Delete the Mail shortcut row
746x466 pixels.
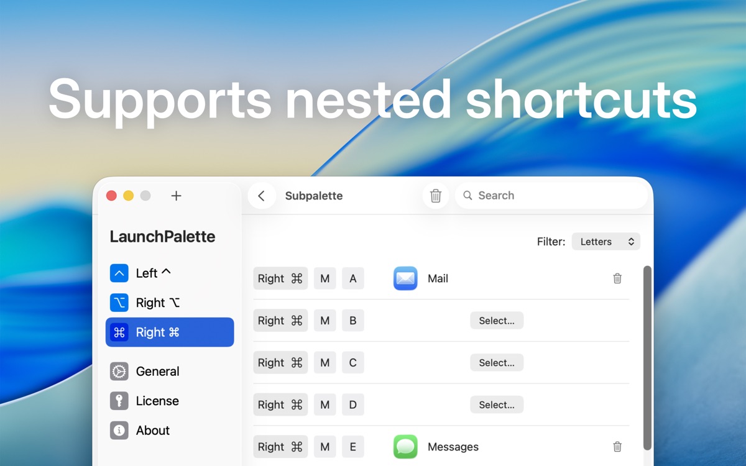pyautogui.click(x=617, y=278)
